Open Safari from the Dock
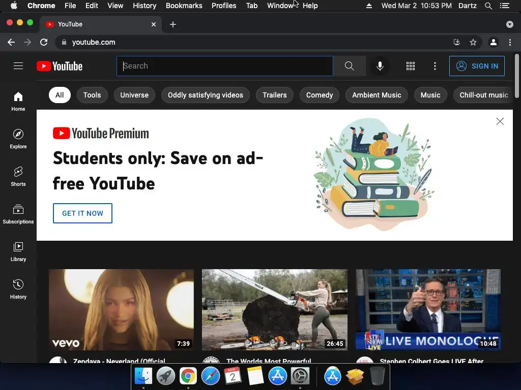This screenshot has width=521, height=390. [211, 376]
